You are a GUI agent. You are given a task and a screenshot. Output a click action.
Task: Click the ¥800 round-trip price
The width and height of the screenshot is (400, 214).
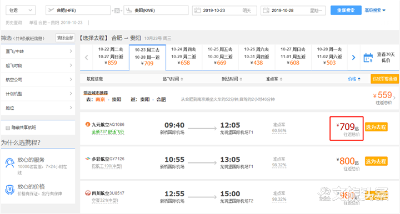tap(347, 161)
